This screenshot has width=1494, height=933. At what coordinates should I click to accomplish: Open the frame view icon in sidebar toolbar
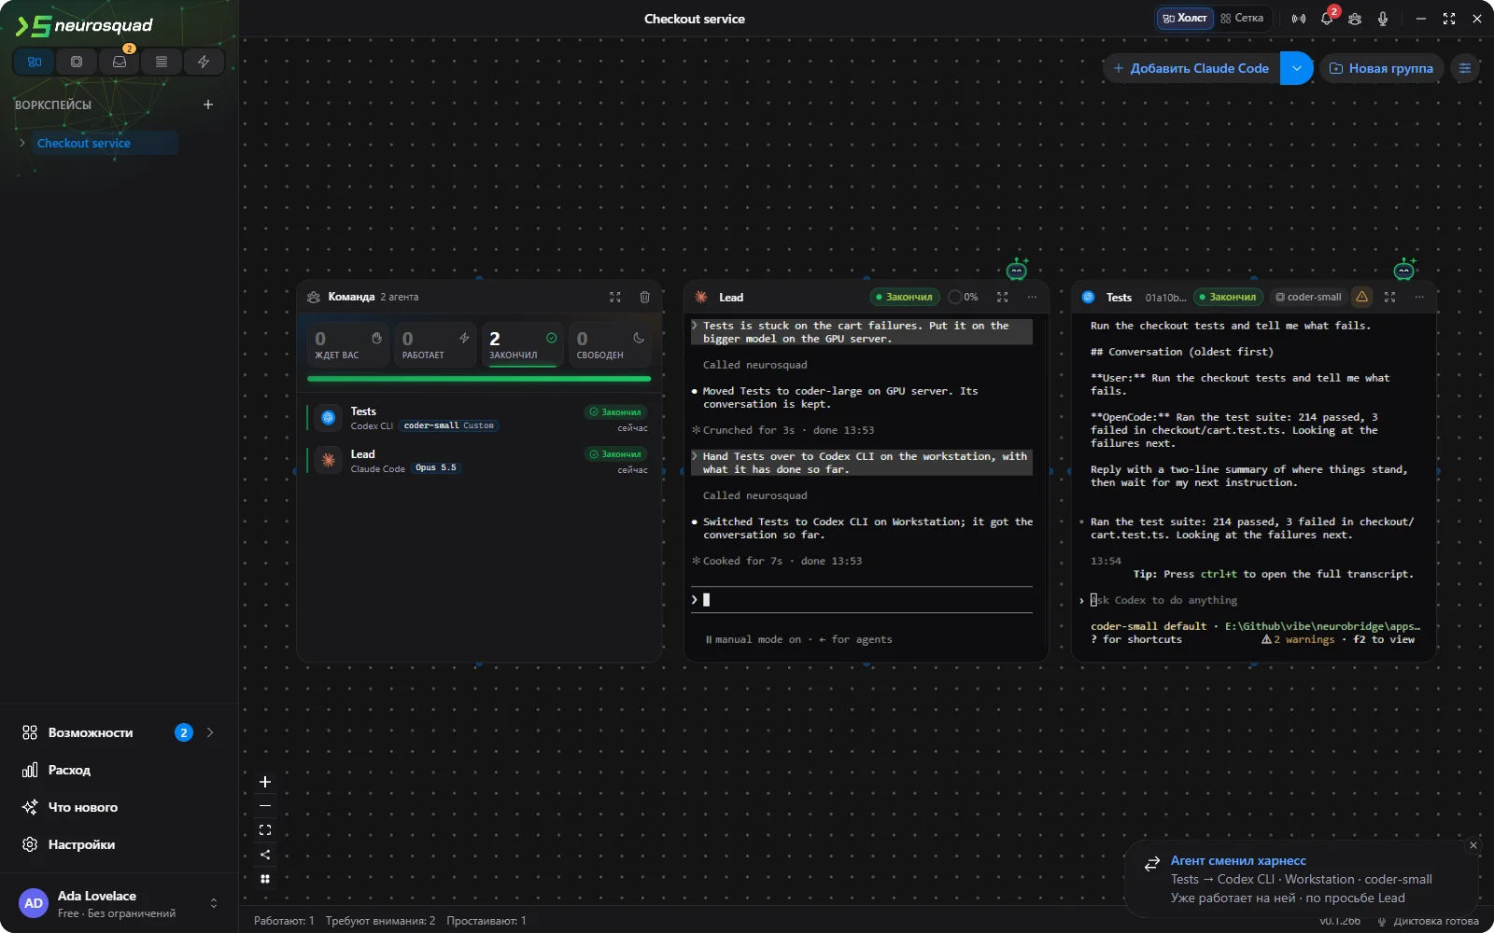77,62
